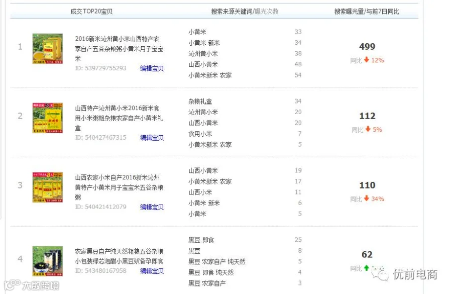Click red down arrow beside 34% change
The image size is (452, 294).
click(367, 198)
